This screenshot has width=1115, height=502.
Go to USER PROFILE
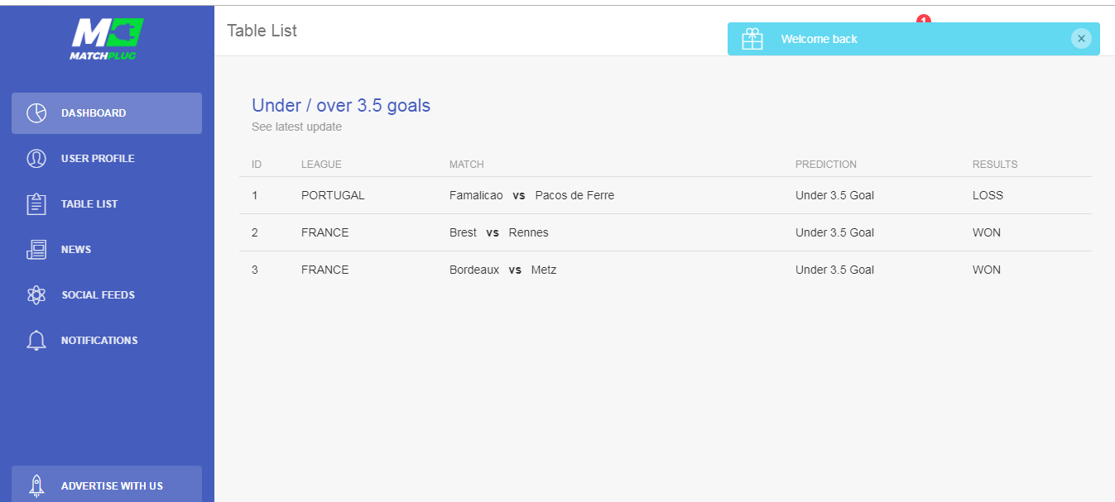coord(107,159)
